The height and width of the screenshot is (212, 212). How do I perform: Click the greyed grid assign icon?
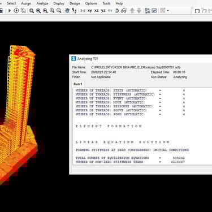162,11
